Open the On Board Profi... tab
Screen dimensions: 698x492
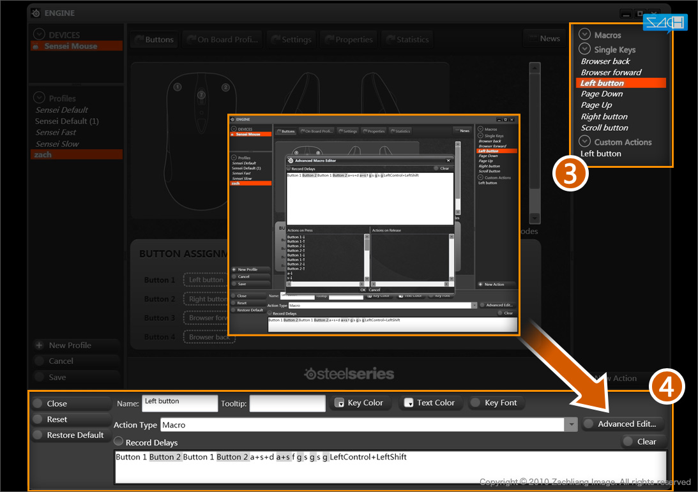pyautogui.click(x=222, y=40)
